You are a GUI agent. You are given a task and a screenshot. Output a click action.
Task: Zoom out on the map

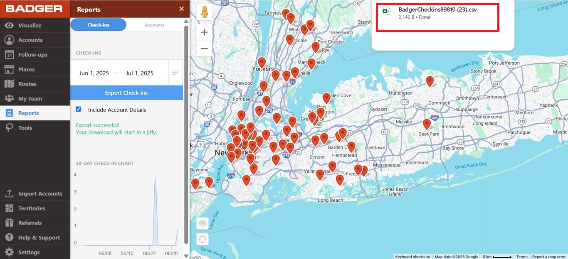(x=204, y=48)
